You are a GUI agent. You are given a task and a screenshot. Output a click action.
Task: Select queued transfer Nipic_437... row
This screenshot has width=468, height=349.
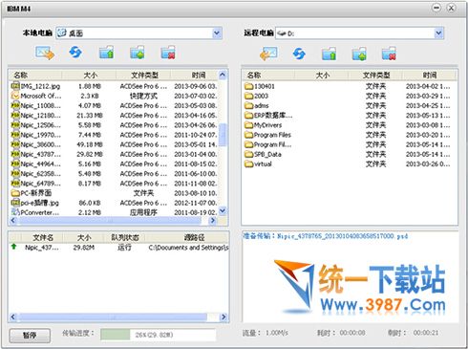point(119,248)
